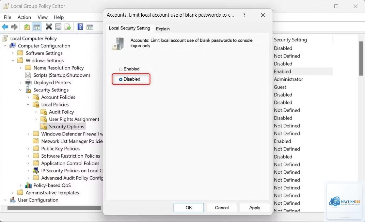Click the User Configuration icon
365x222 pixels.
click(13, 200)
